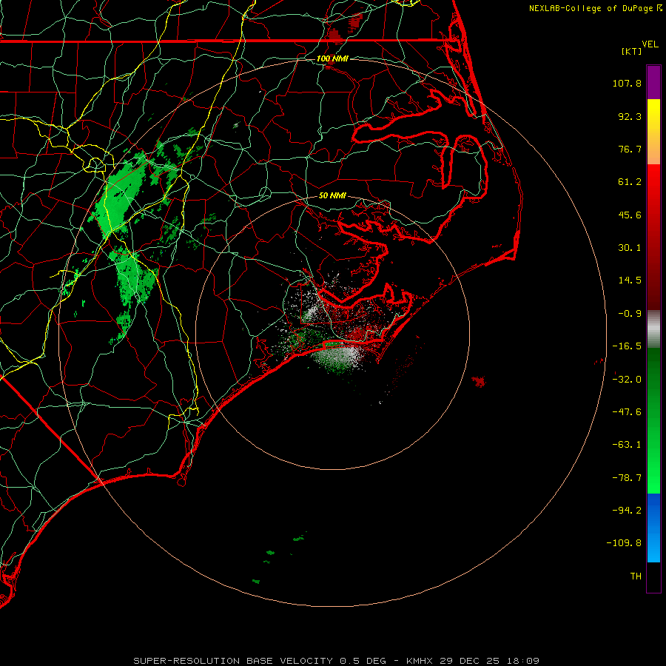The width and height of the screenshot is (666, 666).
Task: Click the 30.1 legend value
Action: tap(630, 248)
